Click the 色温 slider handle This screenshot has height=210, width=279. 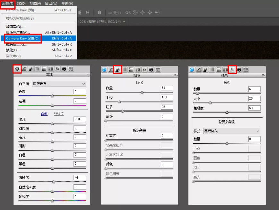click(52, 96)
